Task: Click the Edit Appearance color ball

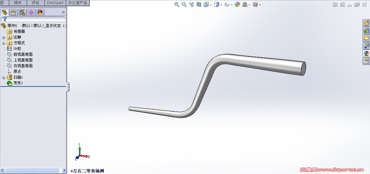Action: (x=237, y=4)
